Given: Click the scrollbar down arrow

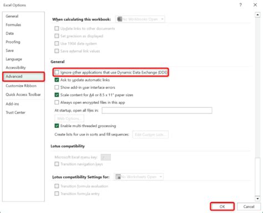Looking at the screenshot, I should point(257,199).
